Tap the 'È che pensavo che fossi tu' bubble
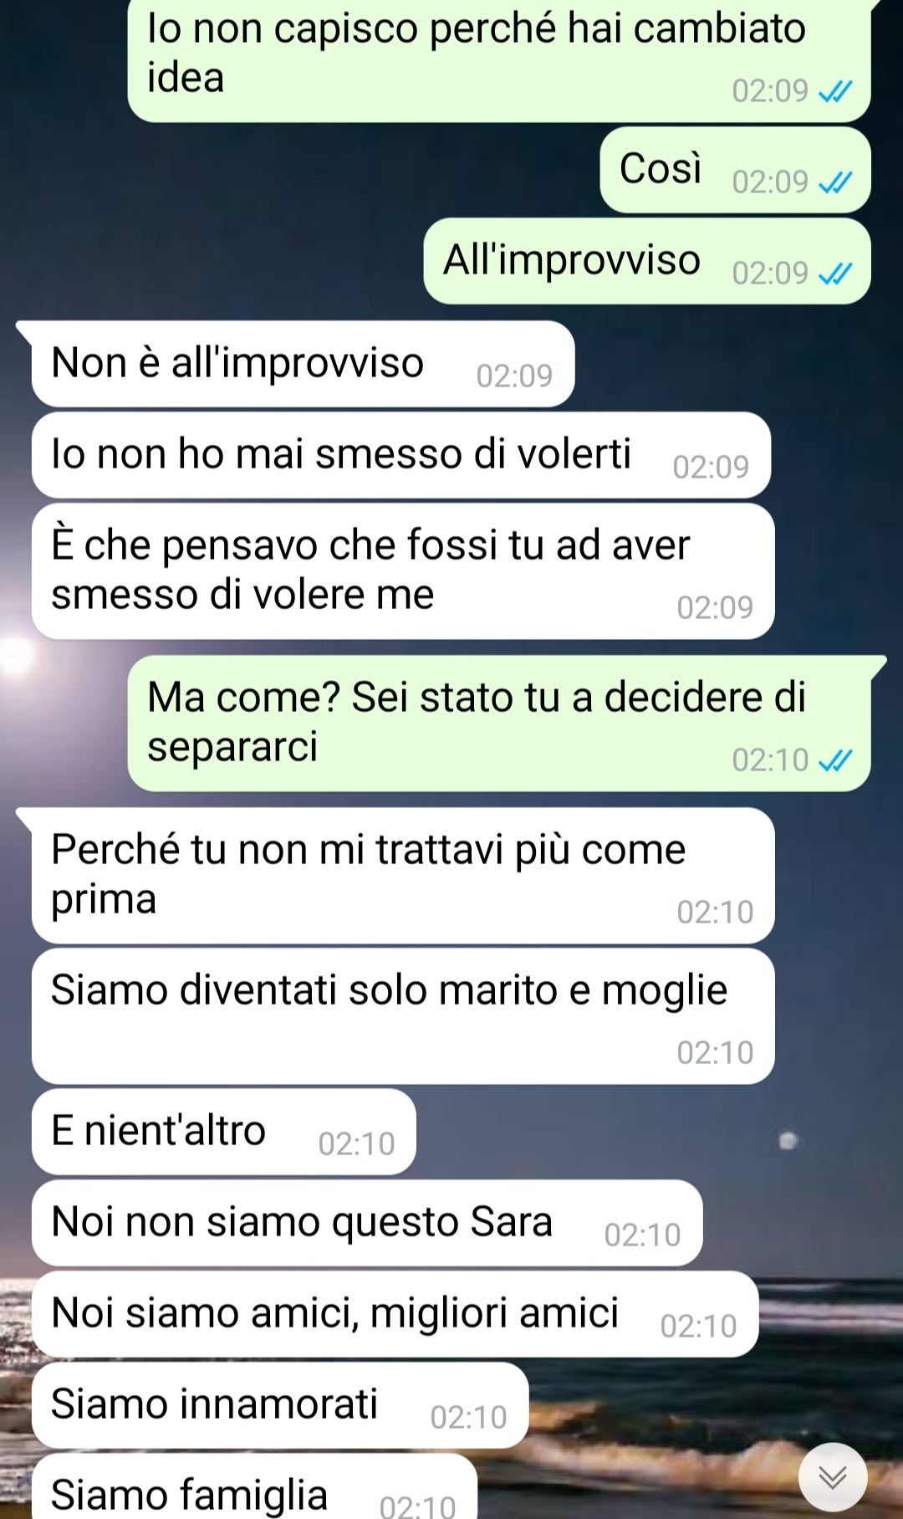Image resolution: width=903 pixels, height=1519 pixels. click(403, 571)
